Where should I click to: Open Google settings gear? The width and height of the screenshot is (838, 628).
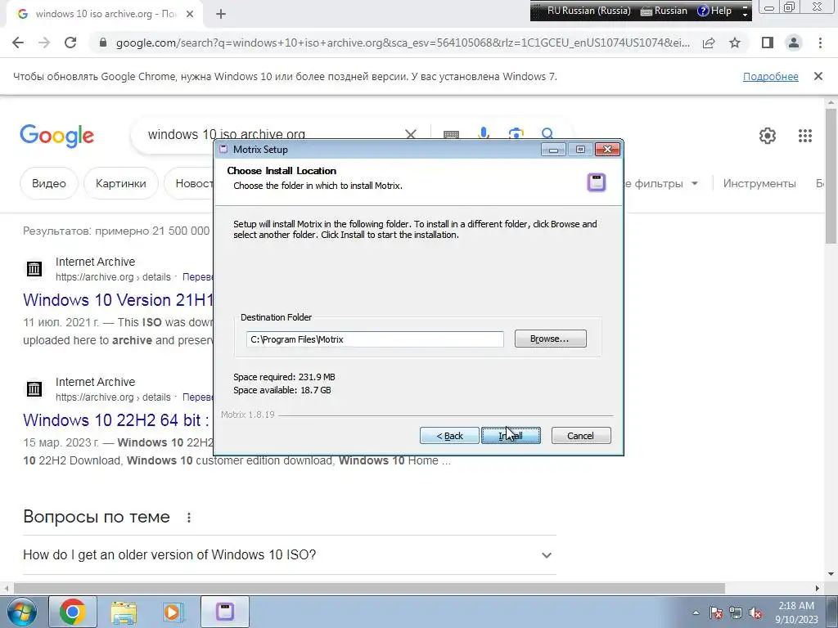coord(768,136)
